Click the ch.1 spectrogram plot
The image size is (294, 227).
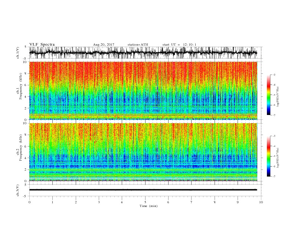coord(143,91)
